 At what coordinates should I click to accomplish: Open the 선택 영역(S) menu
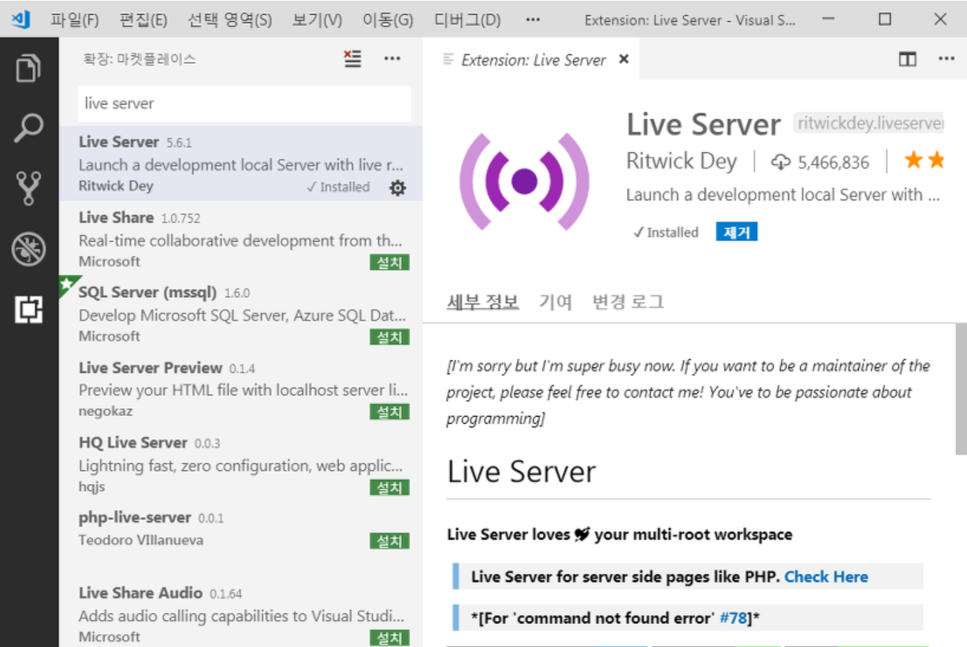(230, 20)
